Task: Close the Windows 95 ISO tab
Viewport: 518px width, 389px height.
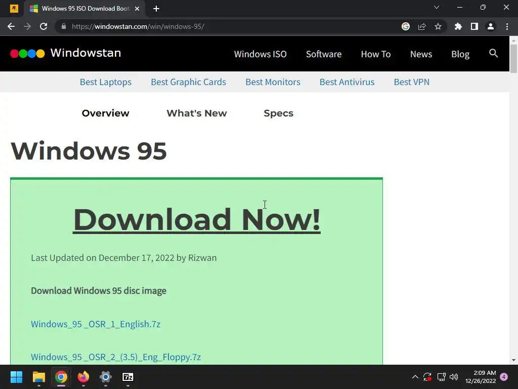Action: tap(137, 9)
